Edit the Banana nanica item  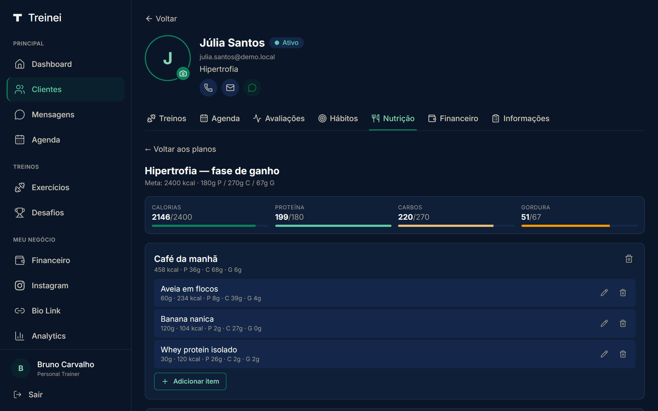click(604, 323)
